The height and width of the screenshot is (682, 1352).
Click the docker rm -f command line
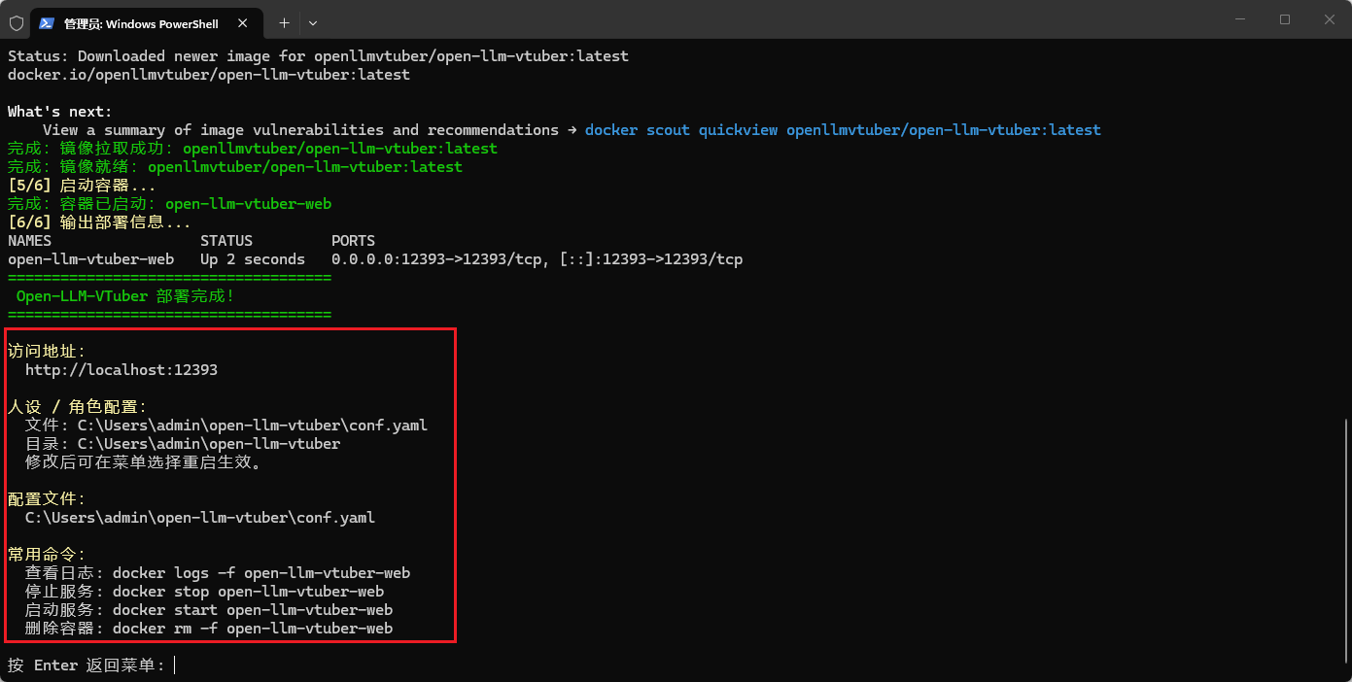(x=209, y=629)
